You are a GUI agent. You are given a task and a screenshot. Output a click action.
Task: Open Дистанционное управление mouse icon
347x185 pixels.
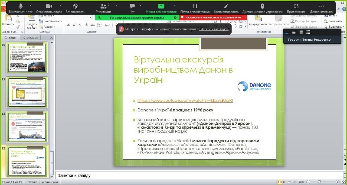(x=262, y=6)
